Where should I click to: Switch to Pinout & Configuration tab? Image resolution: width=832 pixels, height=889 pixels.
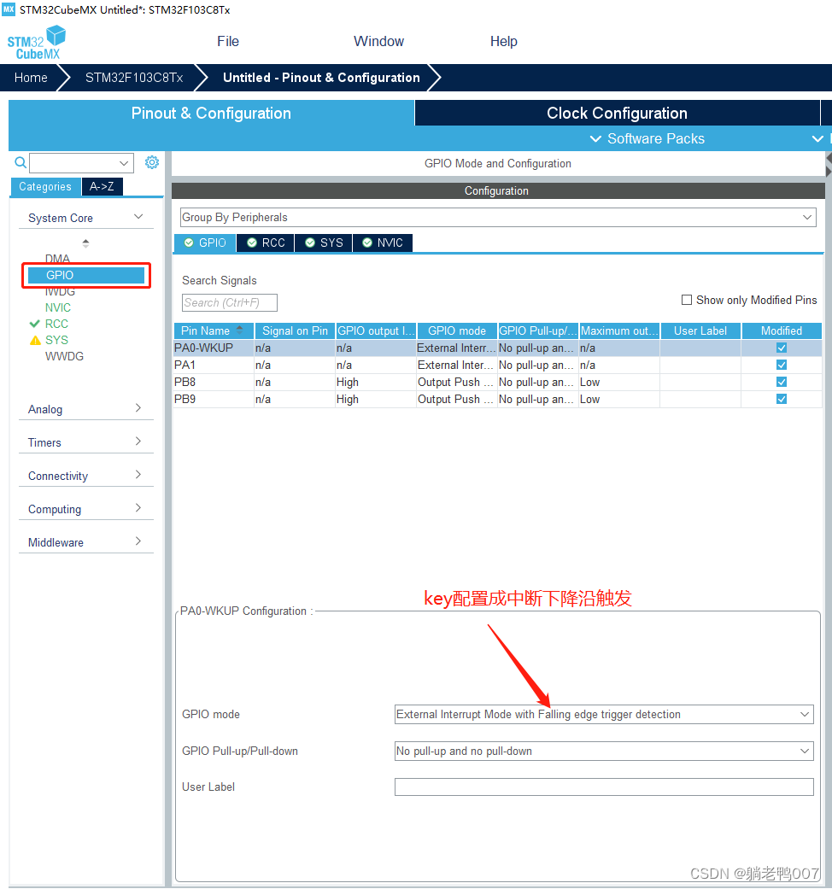click(x=211, y=113)
